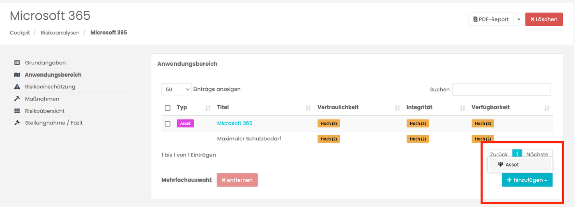The width and height of the screenshot is (575, 207).
Task: Click the Grundangaben list icon in sidebar
Action: pyautogui.click(x=17, y=63)
